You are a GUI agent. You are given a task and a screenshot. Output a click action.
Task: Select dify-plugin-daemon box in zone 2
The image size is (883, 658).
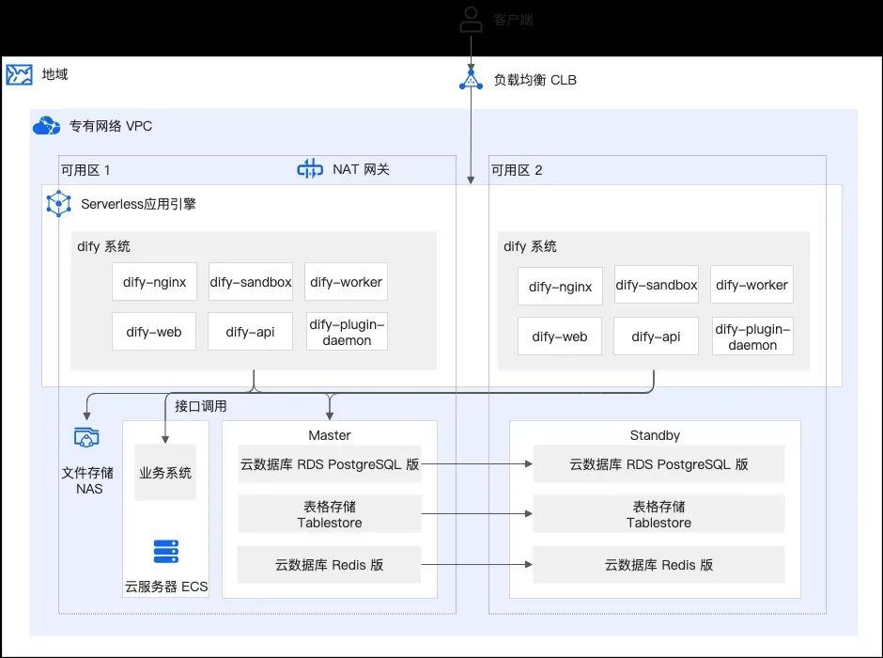(x=752, y=337)
